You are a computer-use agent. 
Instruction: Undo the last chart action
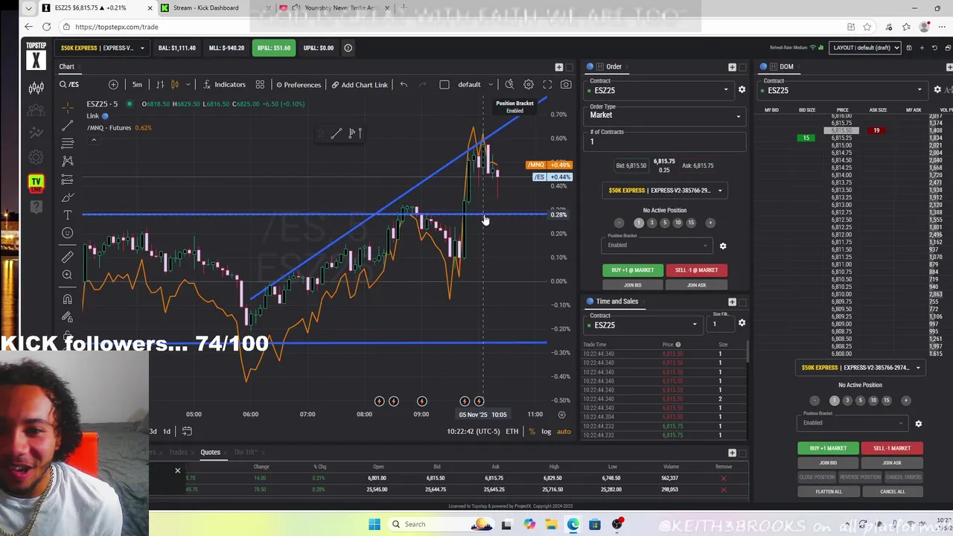[x=404, y=85]
